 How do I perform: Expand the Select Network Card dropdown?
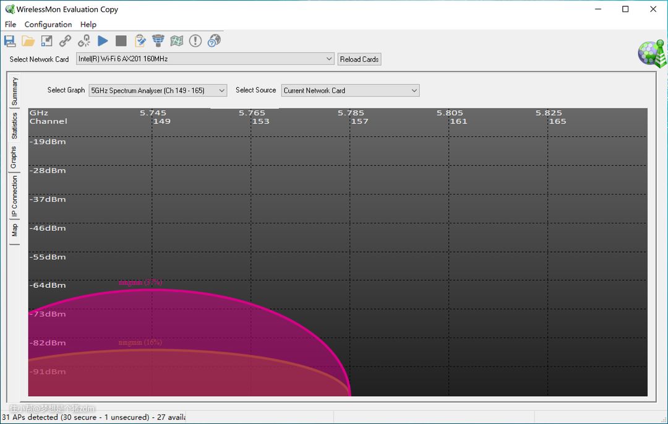[x=329, y=59]
